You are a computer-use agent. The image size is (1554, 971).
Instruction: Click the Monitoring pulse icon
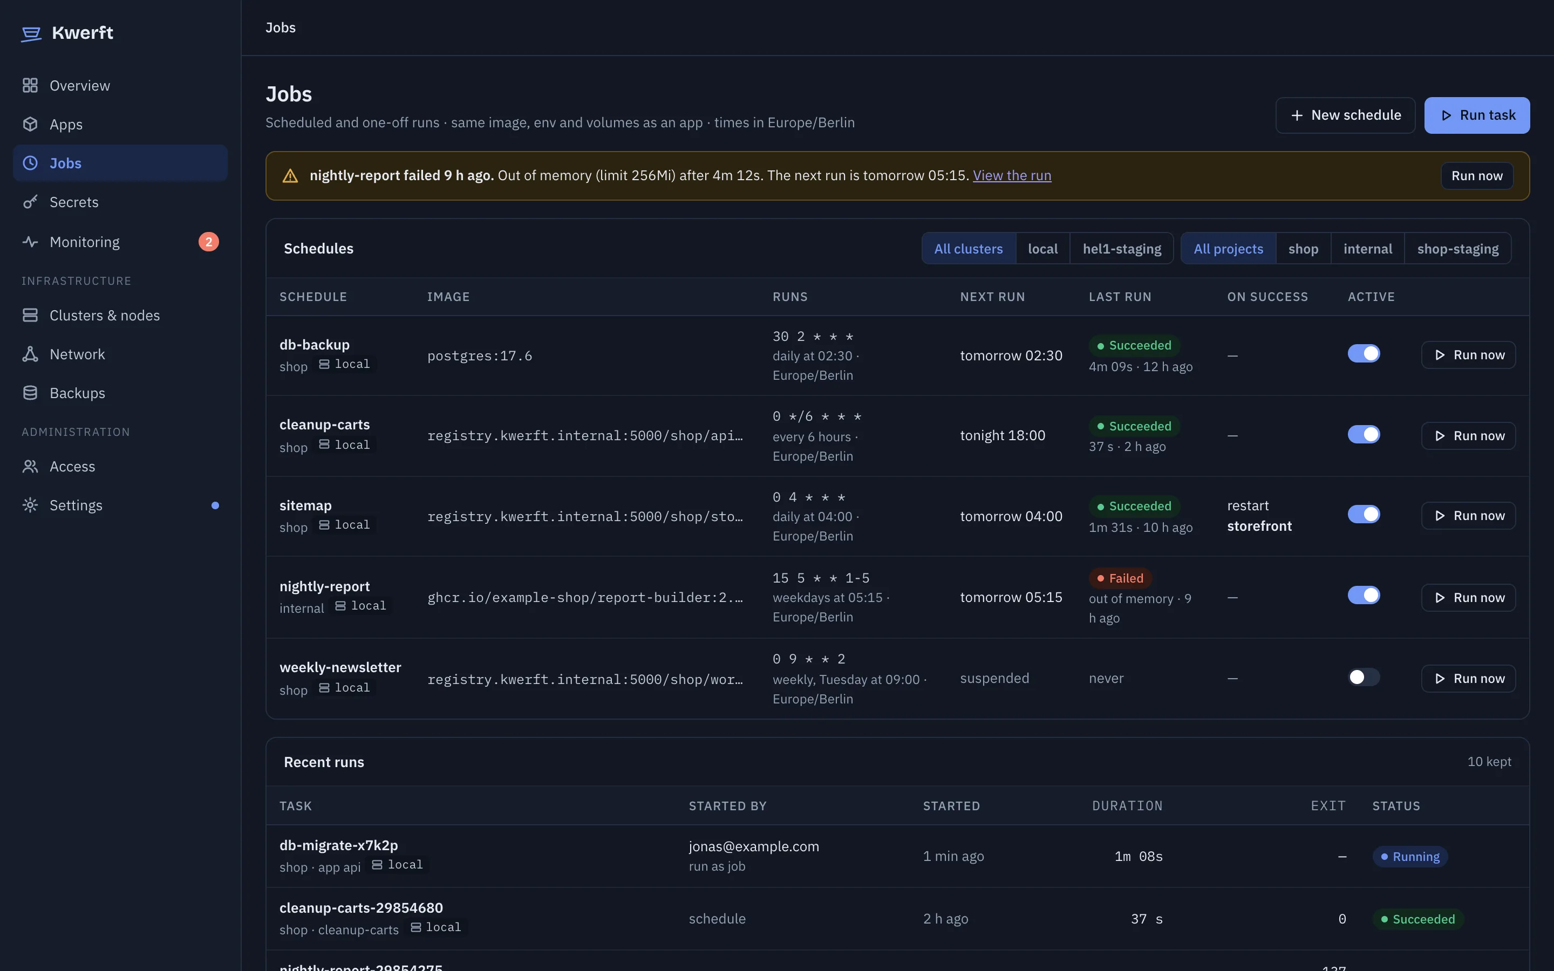30,242
